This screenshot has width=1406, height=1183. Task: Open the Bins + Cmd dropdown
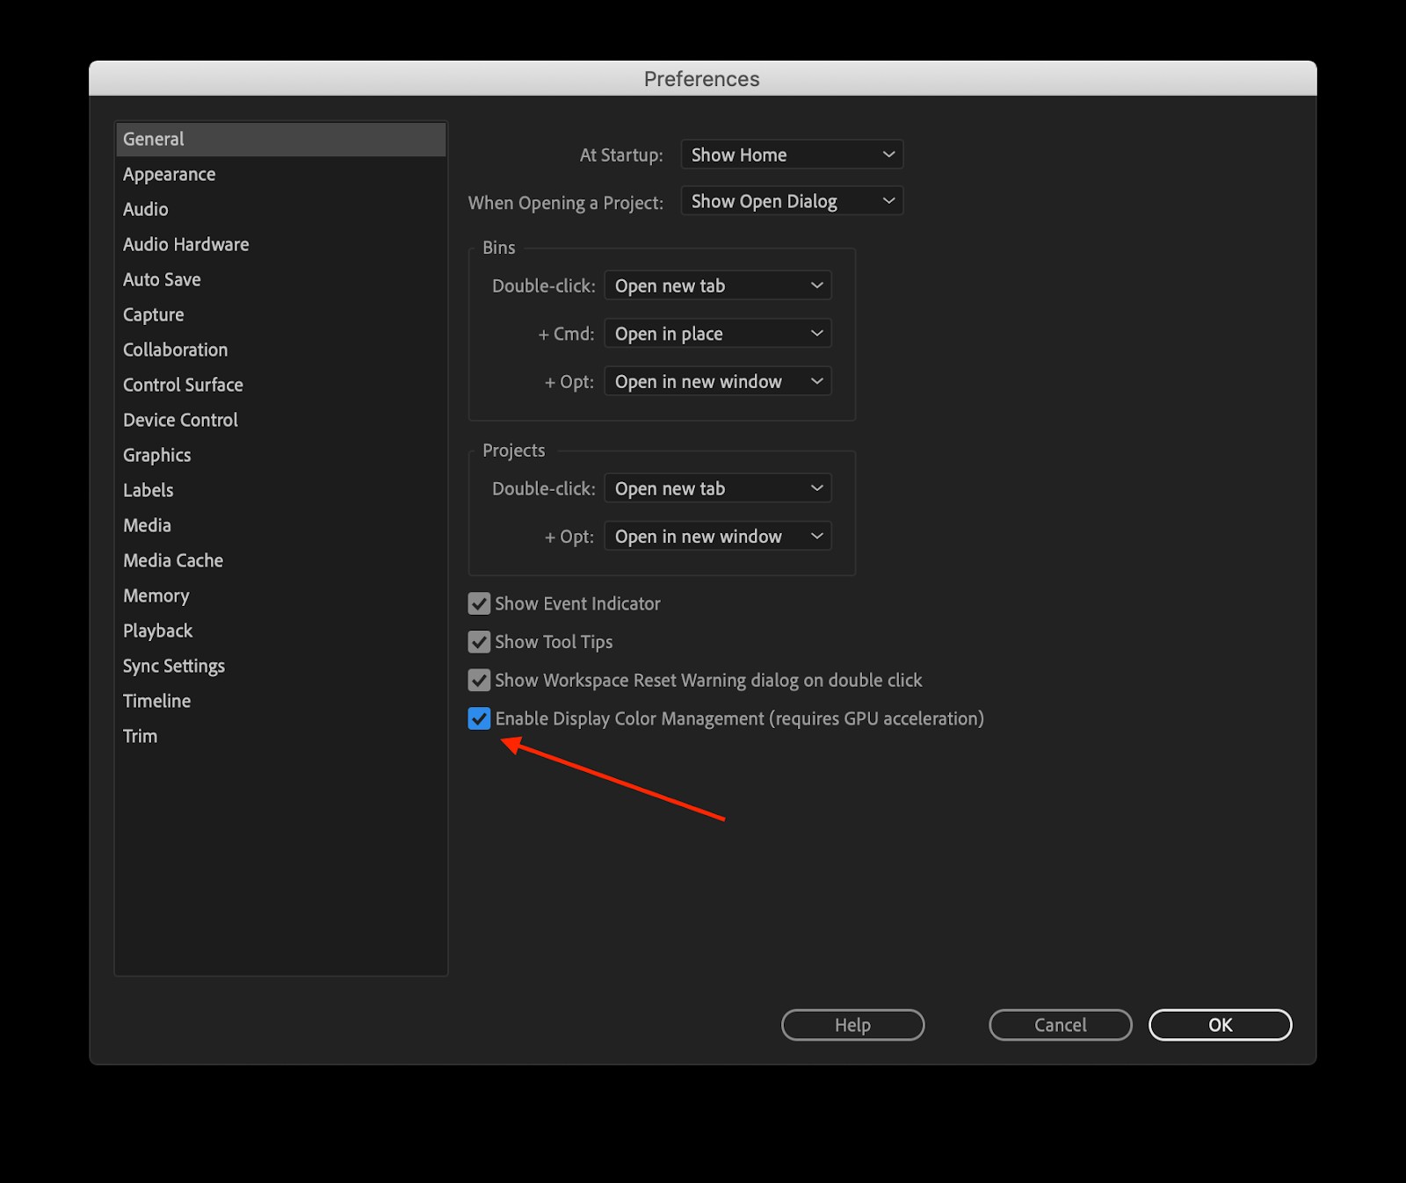click(x=716, y=333)
